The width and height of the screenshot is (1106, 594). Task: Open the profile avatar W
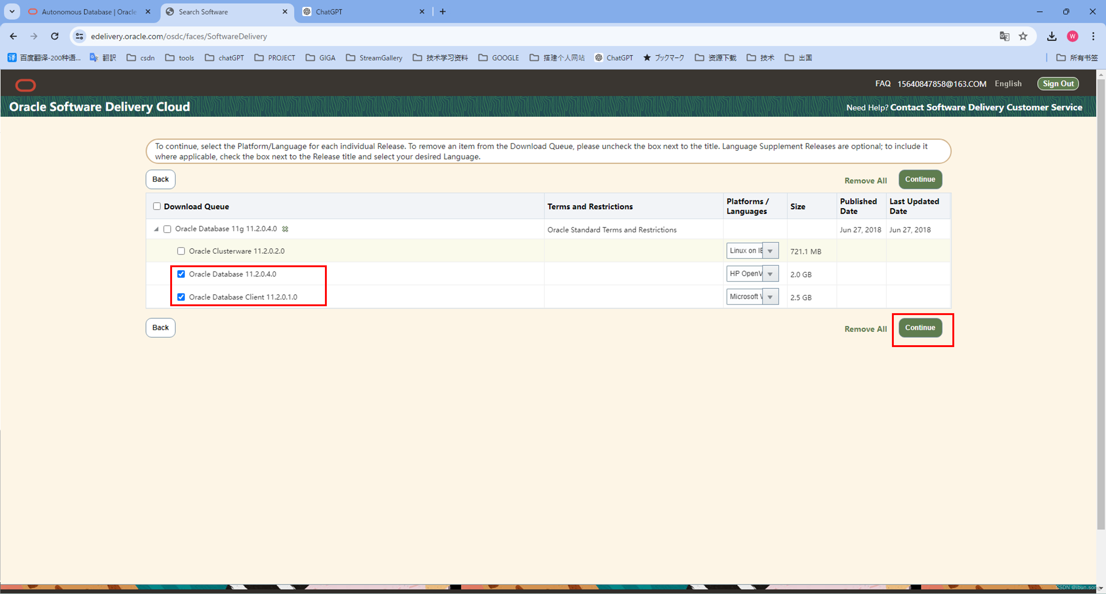(1072, 36)
